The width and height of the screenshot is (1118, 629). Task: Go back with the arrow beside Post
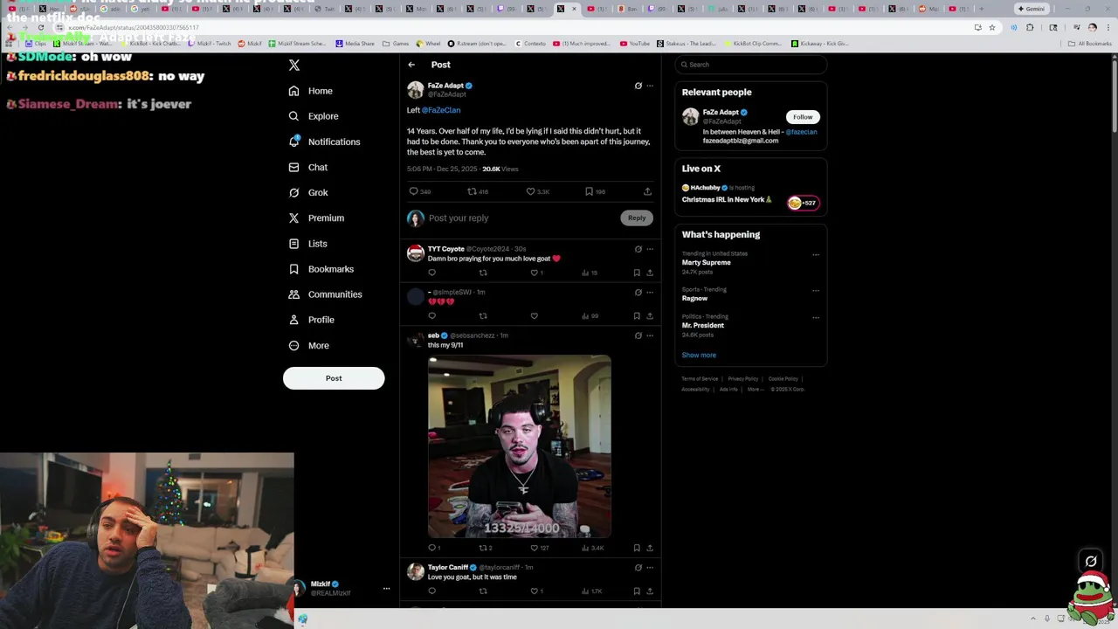pos(411,65)
